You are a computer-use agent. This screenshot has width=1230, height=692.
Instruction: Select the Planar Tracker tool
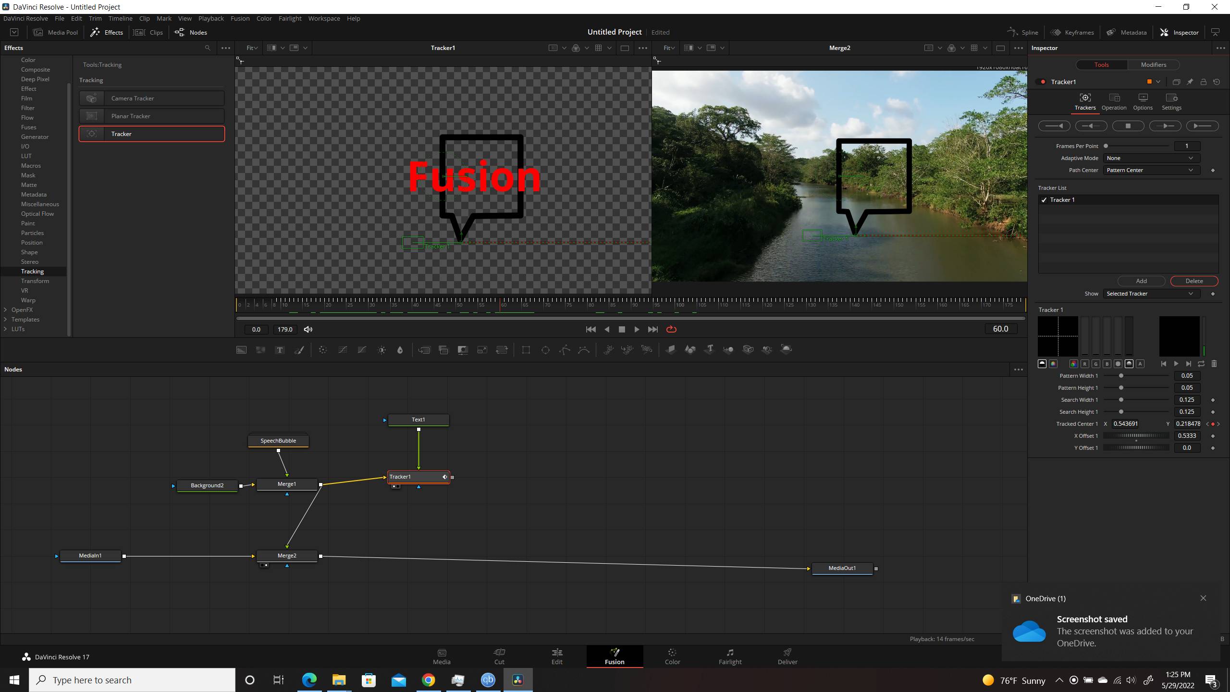[x=152, y=116]
